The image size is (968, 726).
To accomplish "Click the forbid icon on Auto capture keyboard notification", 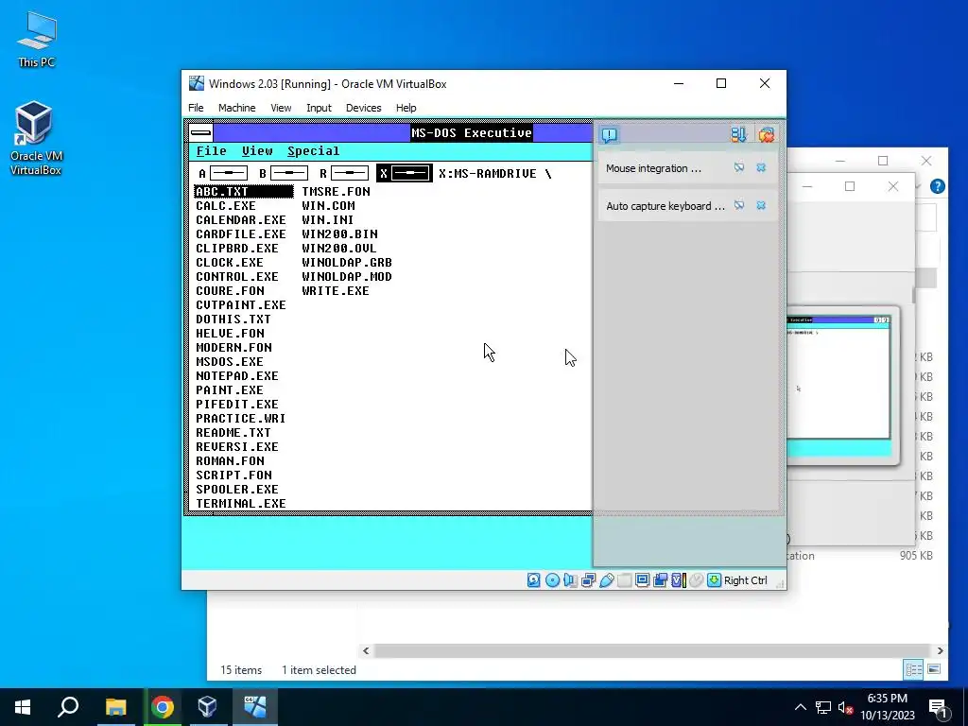I will click(x=739, y=205).
